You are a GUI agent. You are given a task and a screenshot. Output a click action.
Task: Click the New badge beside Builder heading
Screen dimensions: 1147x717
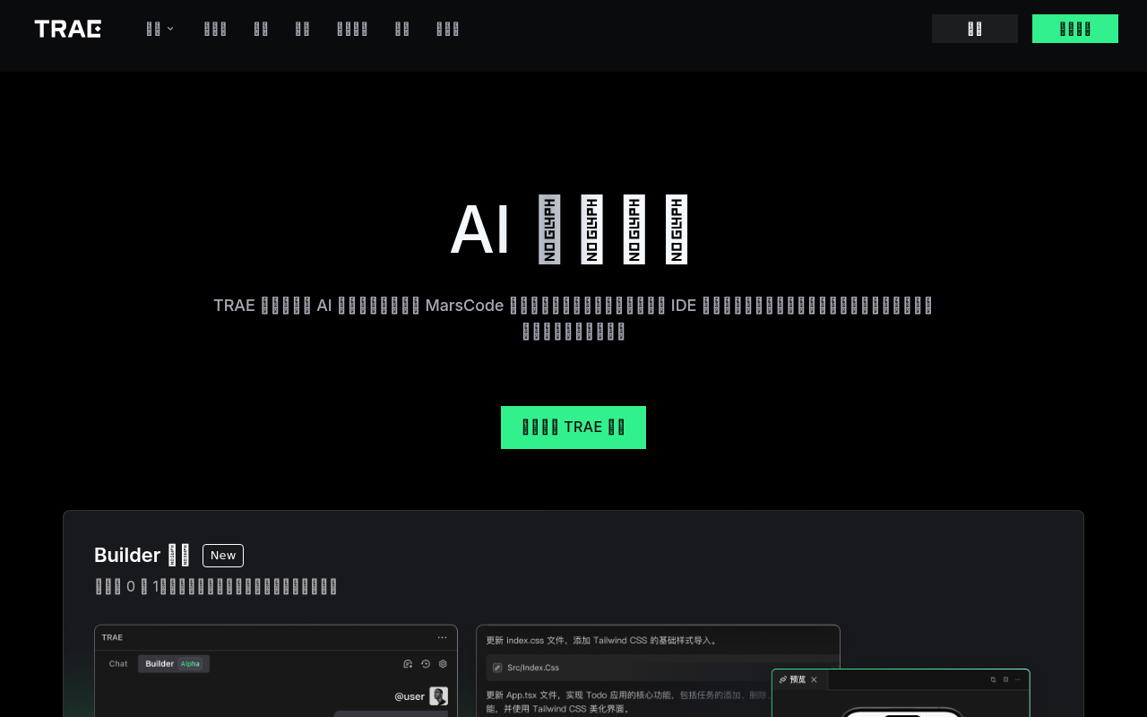click(223, 556)
